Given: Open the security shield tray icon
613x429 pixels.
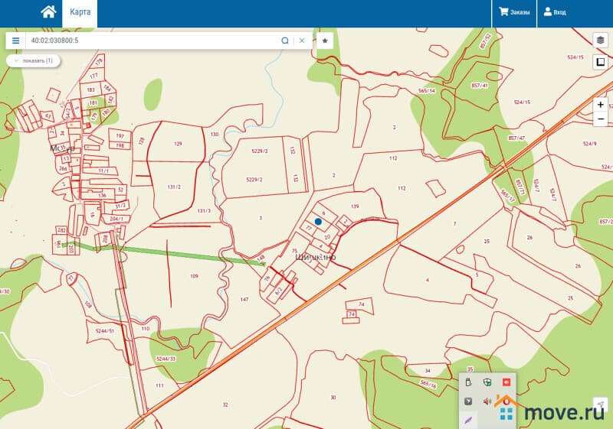Looking at the screenshot, I should tap(487, 382).
